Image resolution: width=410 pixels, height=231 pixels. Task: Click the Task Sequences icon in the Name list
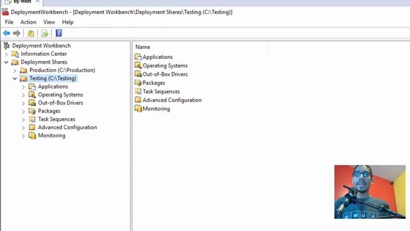point(138,91)
